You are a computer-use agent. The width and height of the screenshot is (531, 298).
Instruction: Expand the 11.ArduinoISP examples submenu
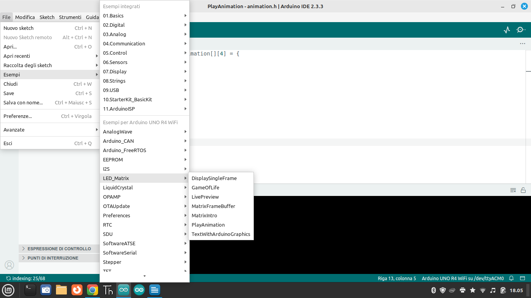click(145, 109)
